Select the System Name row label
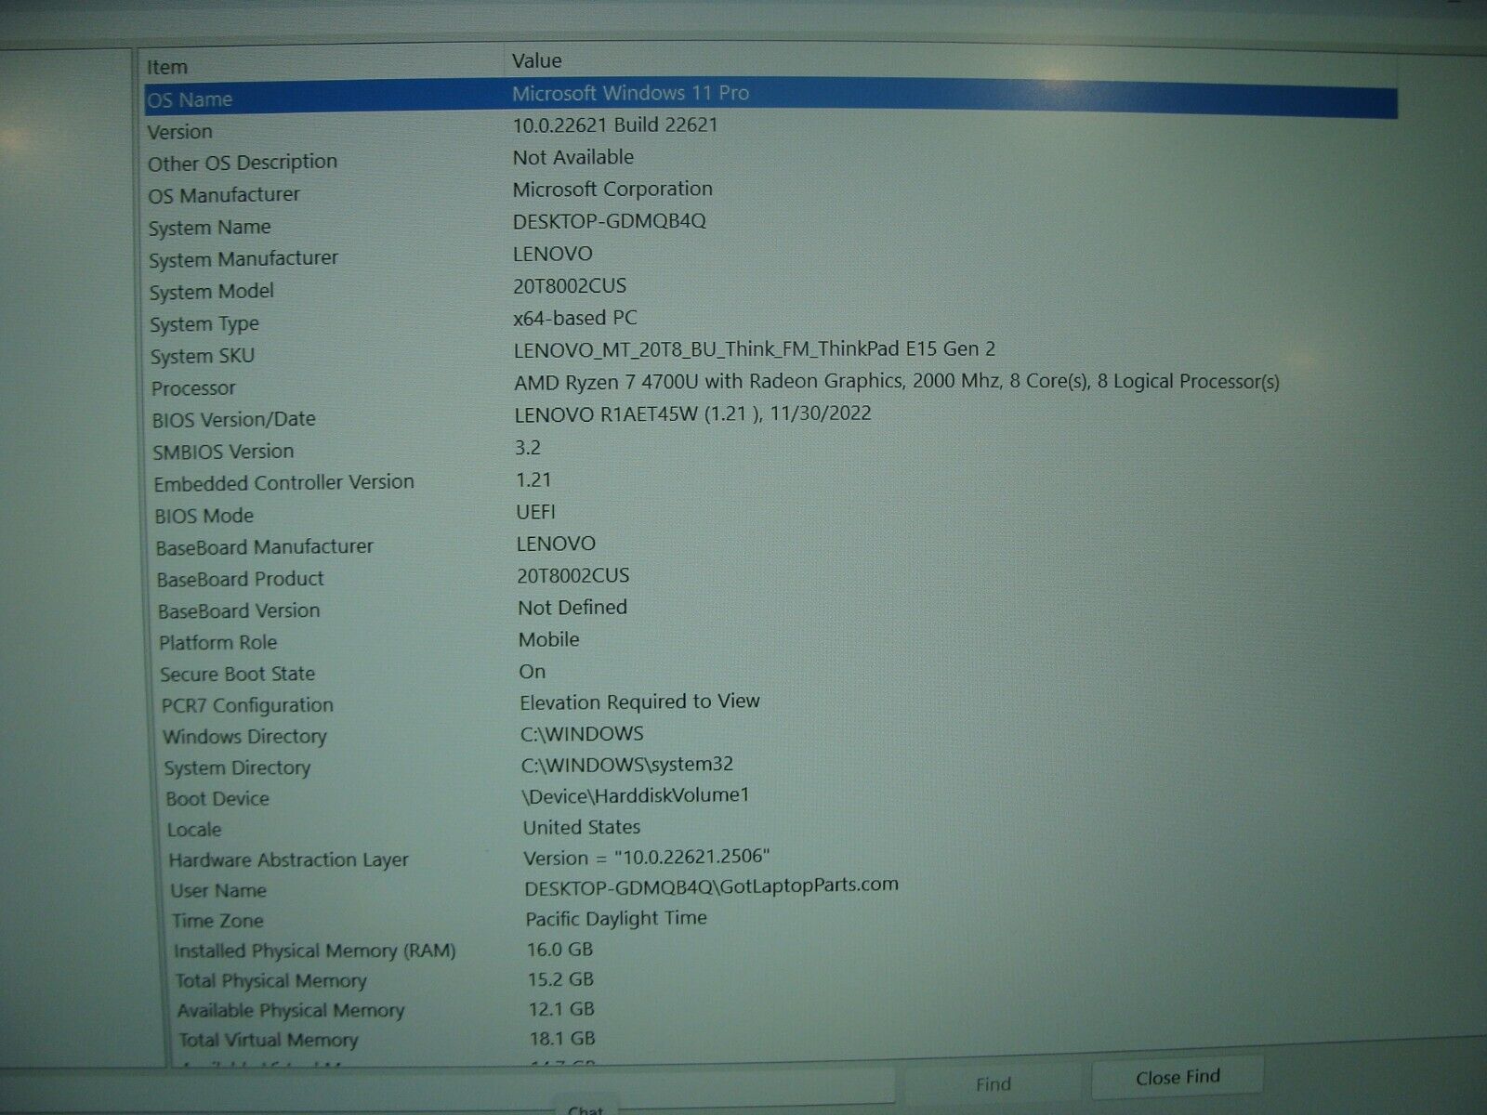Screen dimensions: 1487x1115 [210, 228]
